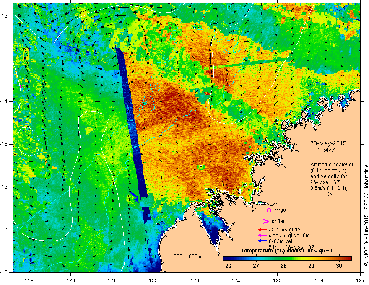Image resolution: width=369 pixels, height=285 pixels.
Task: Click the '(0.1m contours)' text
Action: (x=328, y=171)
